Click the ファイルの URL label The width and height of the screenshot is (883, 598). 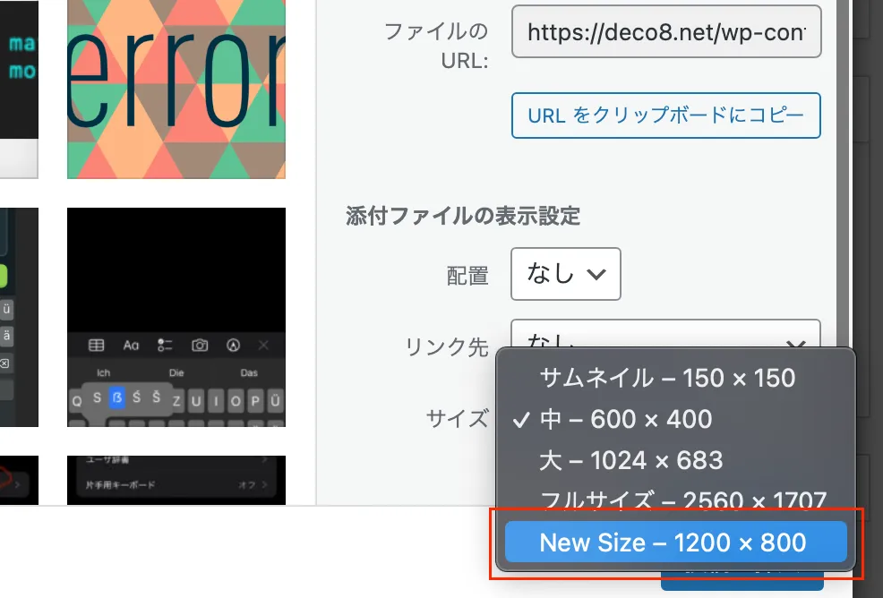tap(436, 46)
